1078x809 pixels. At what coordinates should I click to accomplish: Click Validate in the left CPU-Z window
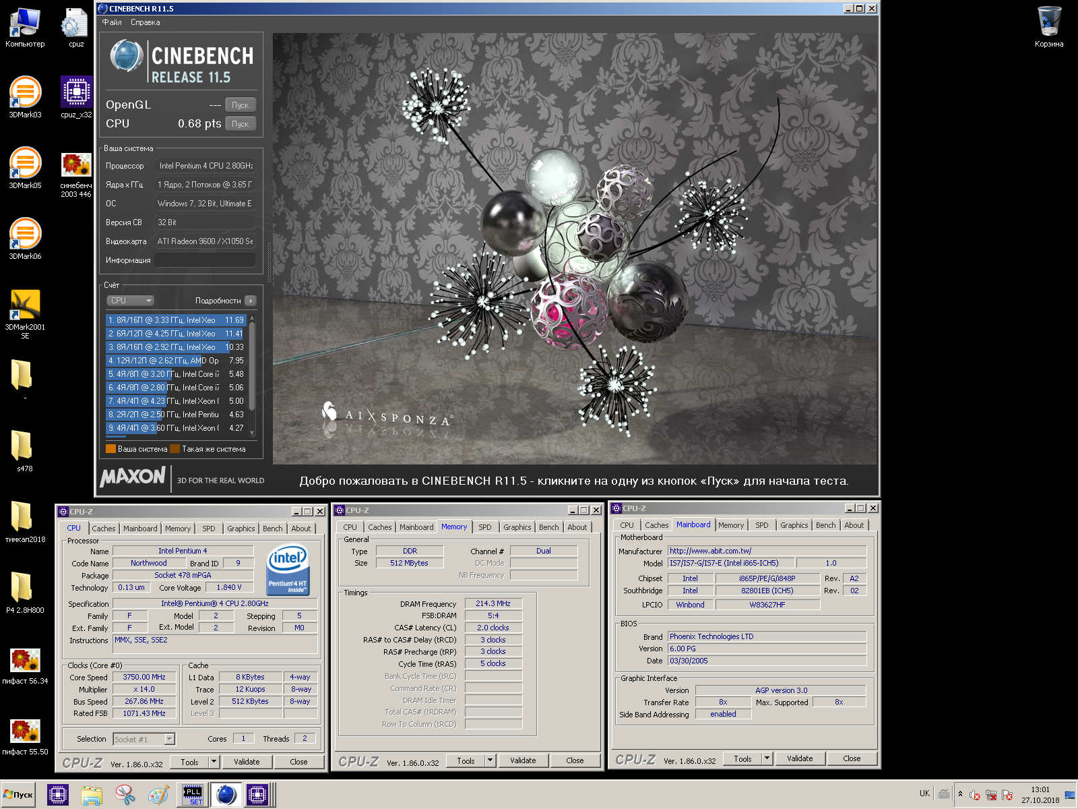pos(247,762)
